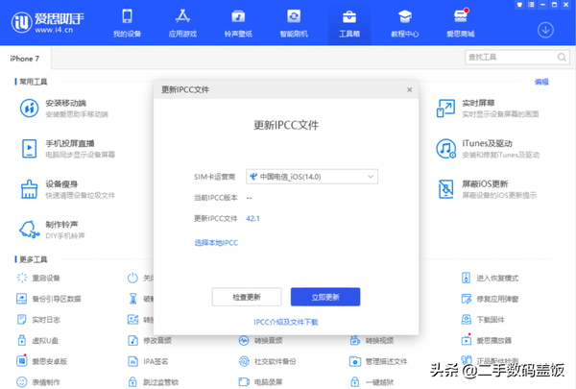Click 选择本地IPCC link

pos(216,243)
